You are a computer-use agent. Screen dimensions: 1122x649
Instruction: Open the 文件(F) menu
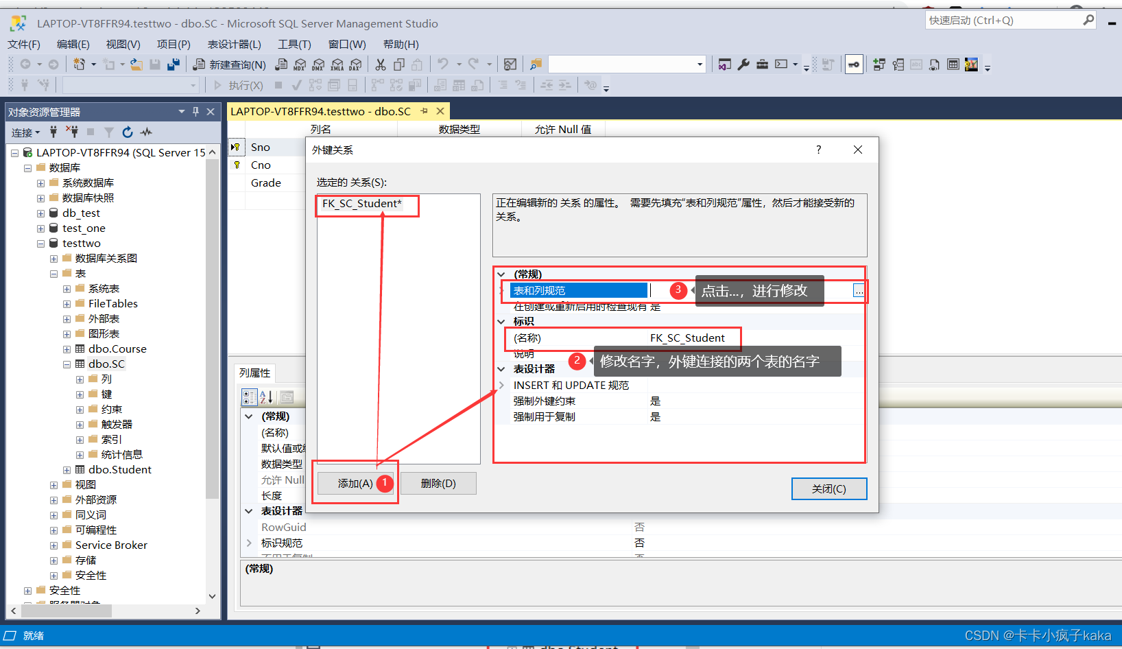click(24, 44)
